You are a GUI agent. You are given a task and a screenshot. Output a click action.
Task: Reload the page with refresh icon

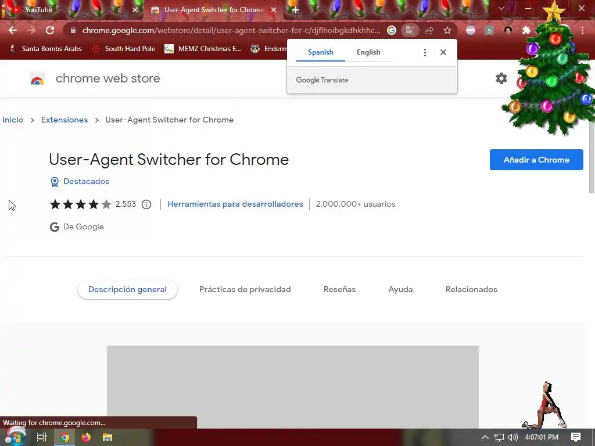pyautogui.click(x=50, y=30)
